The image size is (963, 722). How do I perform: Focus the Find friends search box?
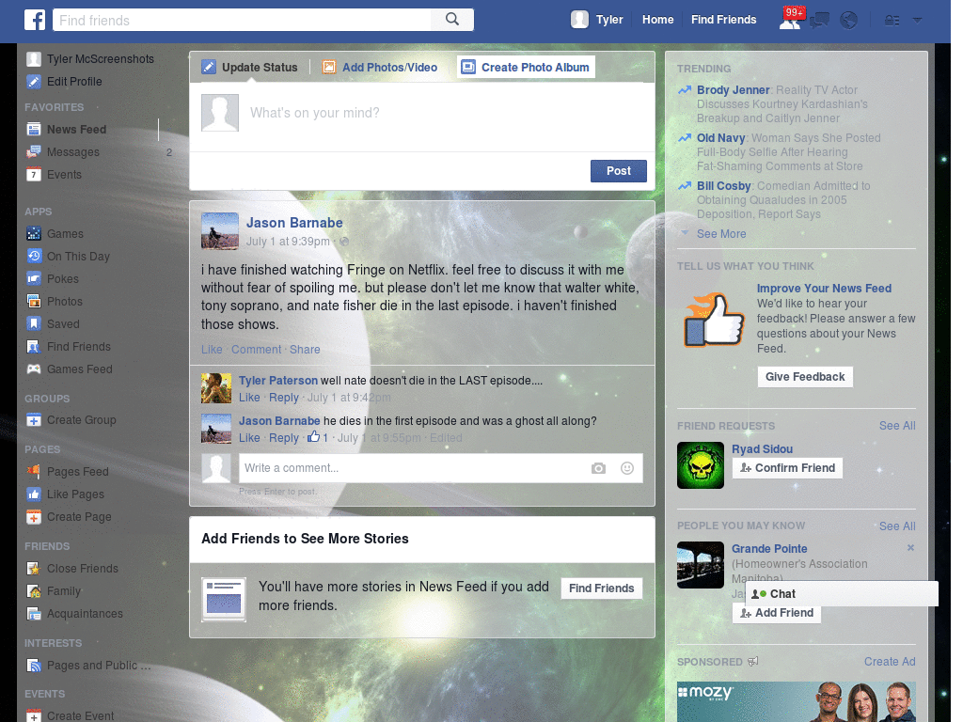tap(242, 21)
